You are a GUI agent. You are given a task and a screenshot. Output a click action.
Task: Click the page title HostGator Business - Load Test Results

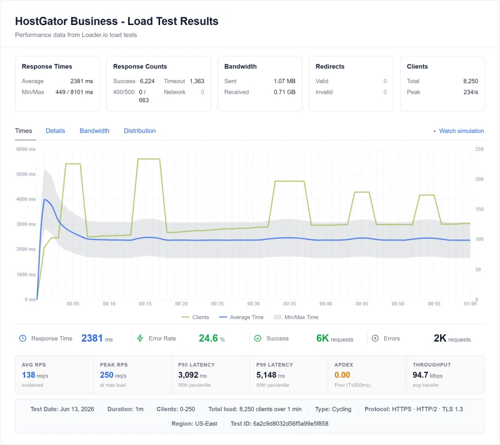(x=117, y=21)
